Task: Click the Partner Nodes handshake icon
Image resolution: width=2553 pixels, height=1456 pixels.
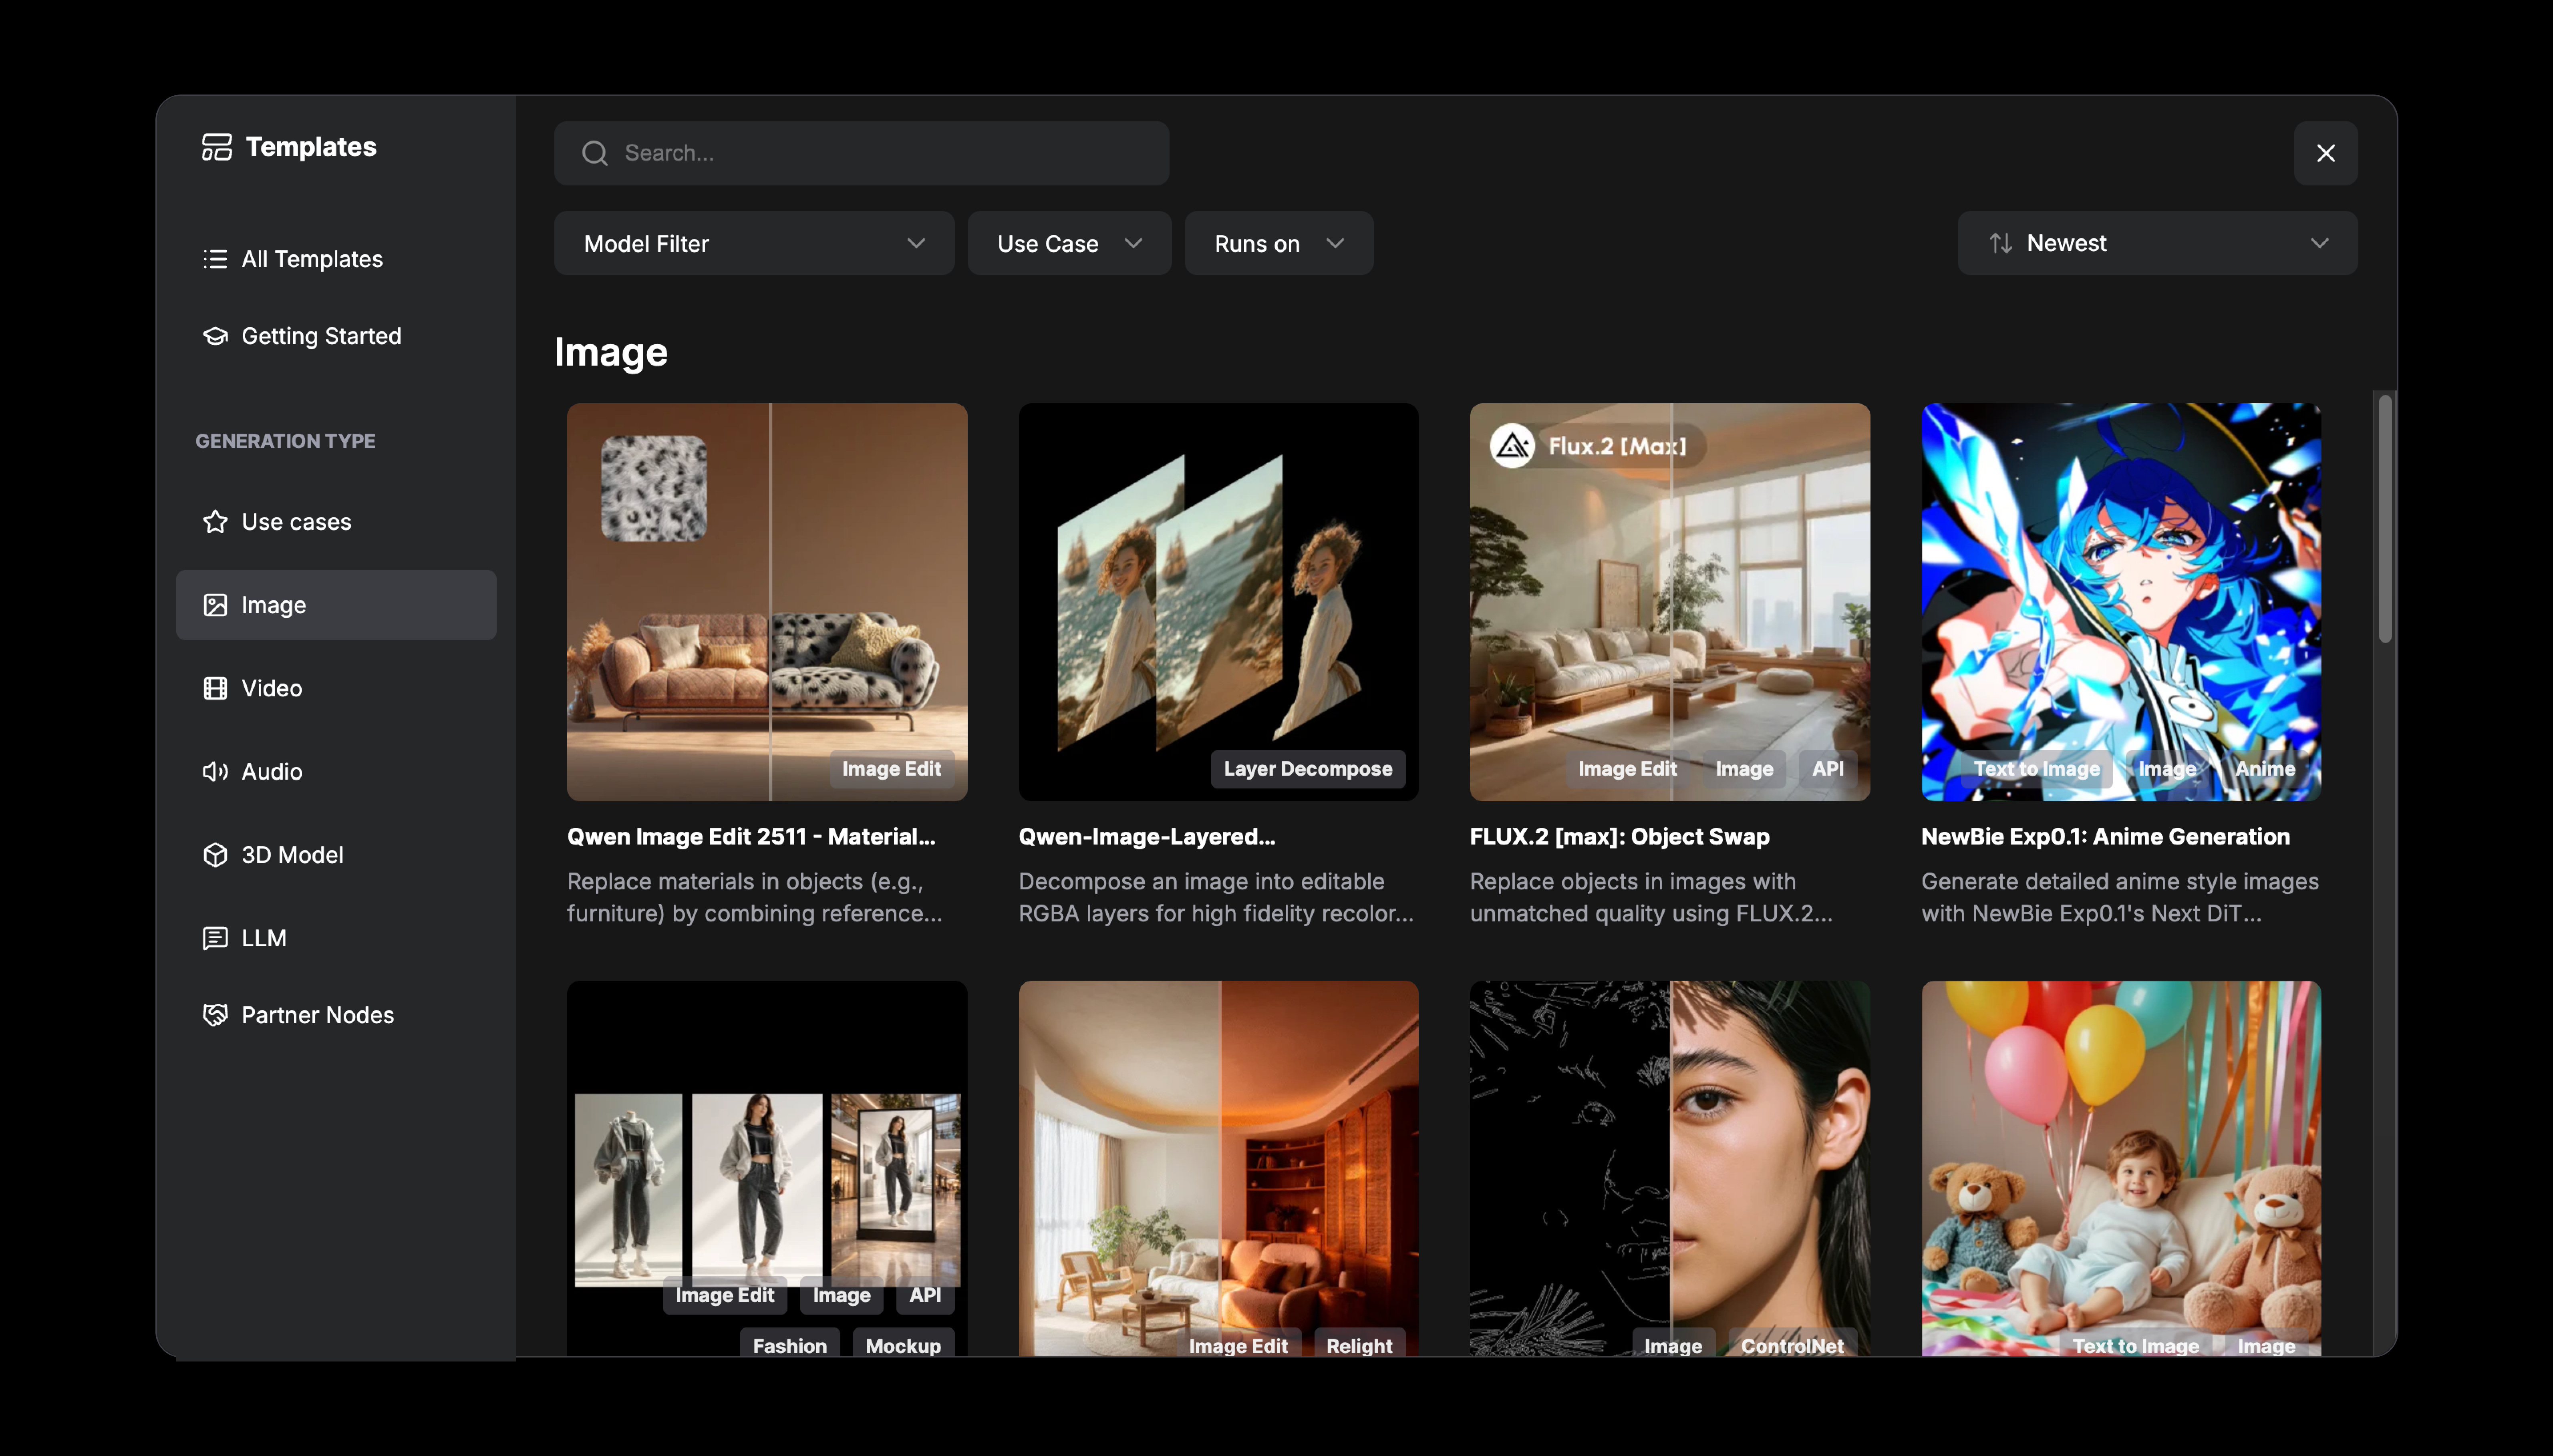Action: [215, 1015]
